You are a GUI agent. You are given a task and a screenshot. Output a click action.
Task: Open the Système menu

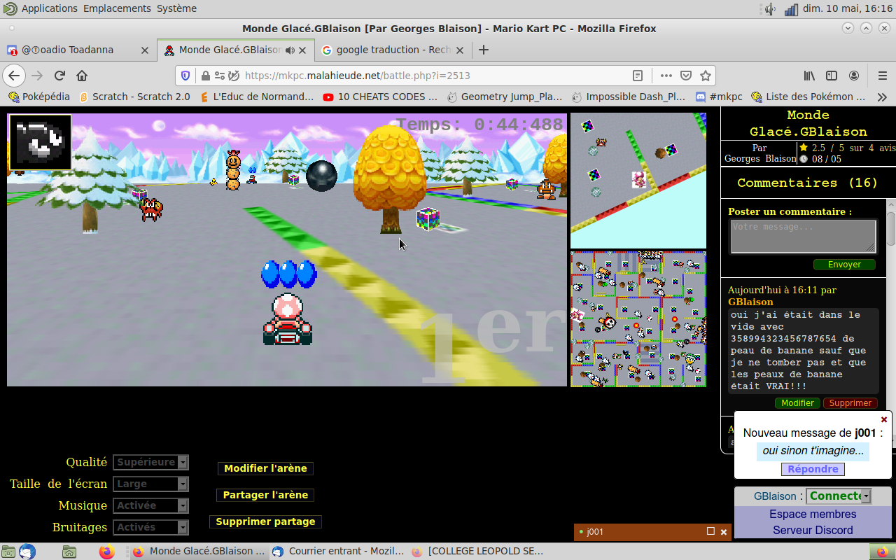pos(176,8)
